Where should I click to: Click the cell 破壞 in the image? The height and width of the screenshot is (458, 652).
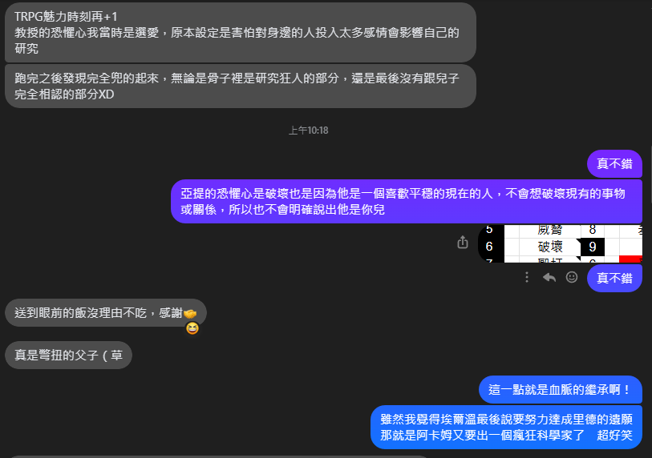click(549, 247)
